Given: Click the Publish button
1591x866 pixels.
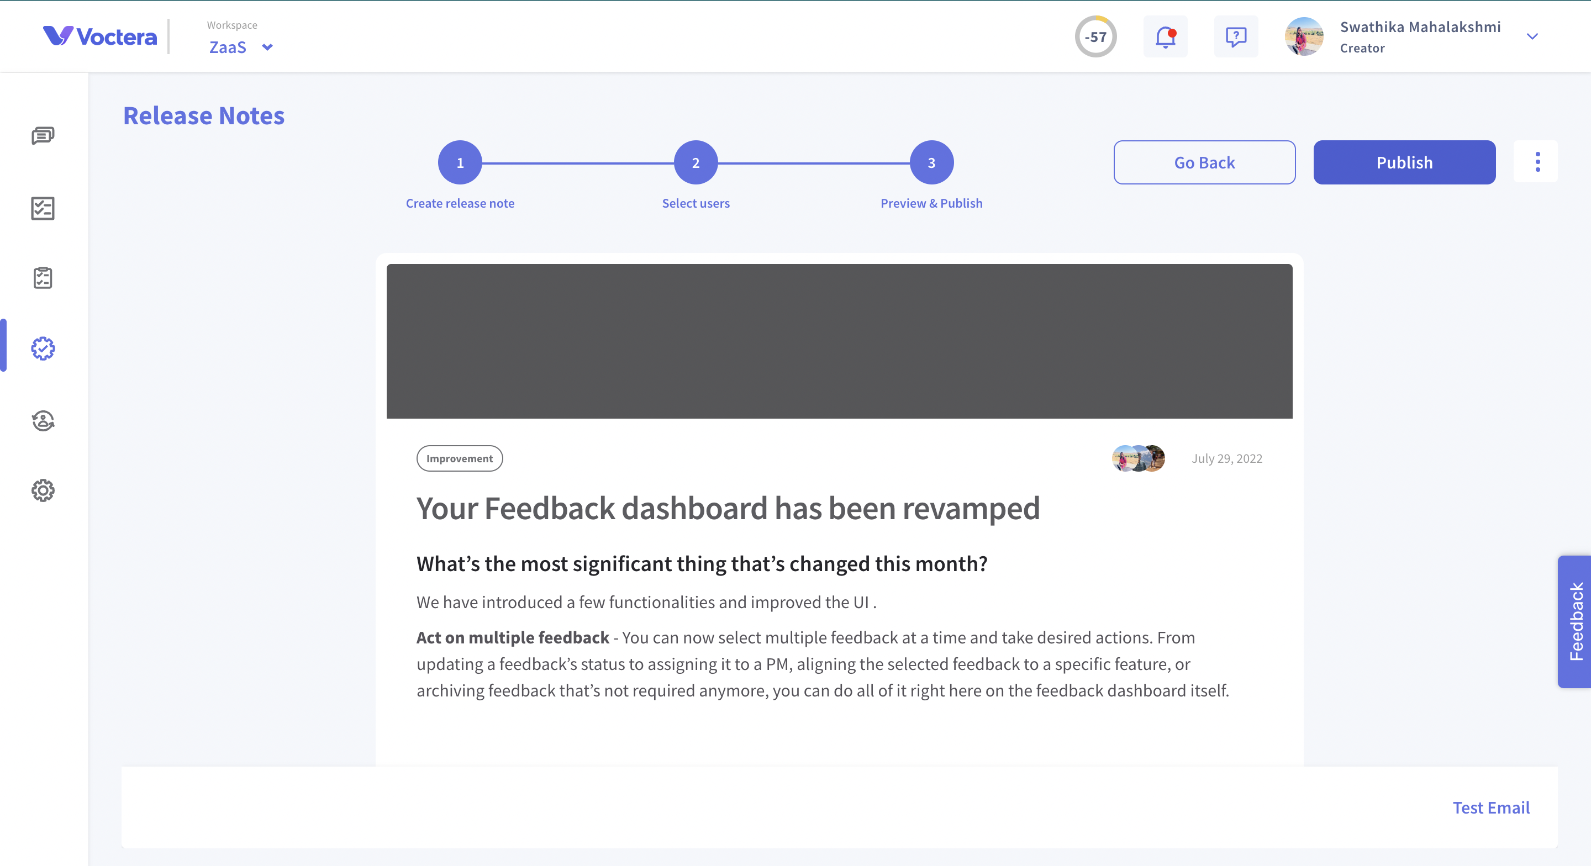Looking at the screenshot, I should (1404, 162).
